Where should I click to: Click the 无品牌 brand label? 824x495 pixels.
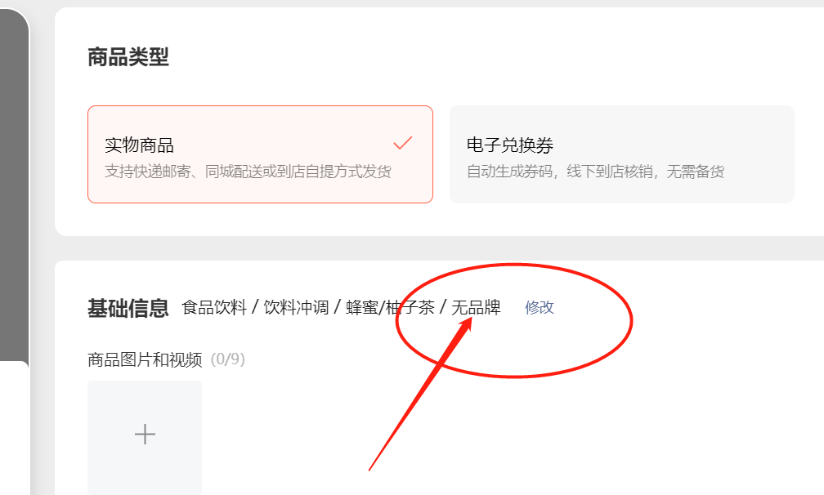(476, 307)
